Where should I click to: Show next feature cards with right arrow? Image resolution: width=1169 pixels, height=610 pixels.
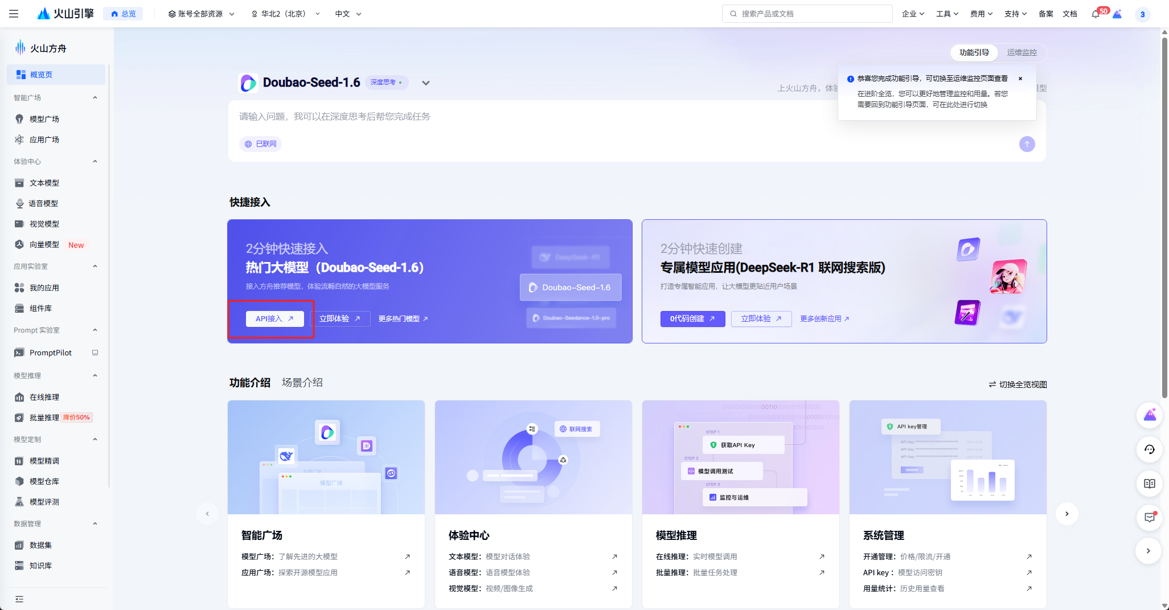pyautogui.click(x=1067, y=514)
